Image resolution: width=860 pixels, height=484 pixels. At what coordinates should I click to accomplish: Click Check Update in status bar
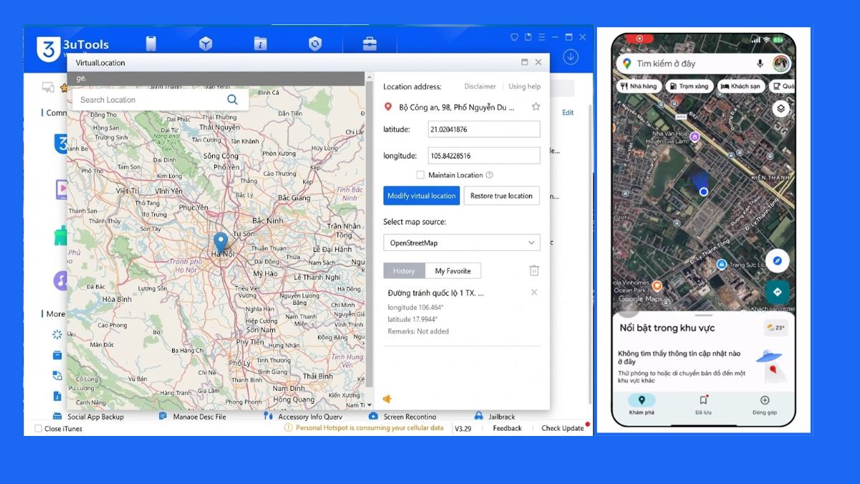coord(563,429)
